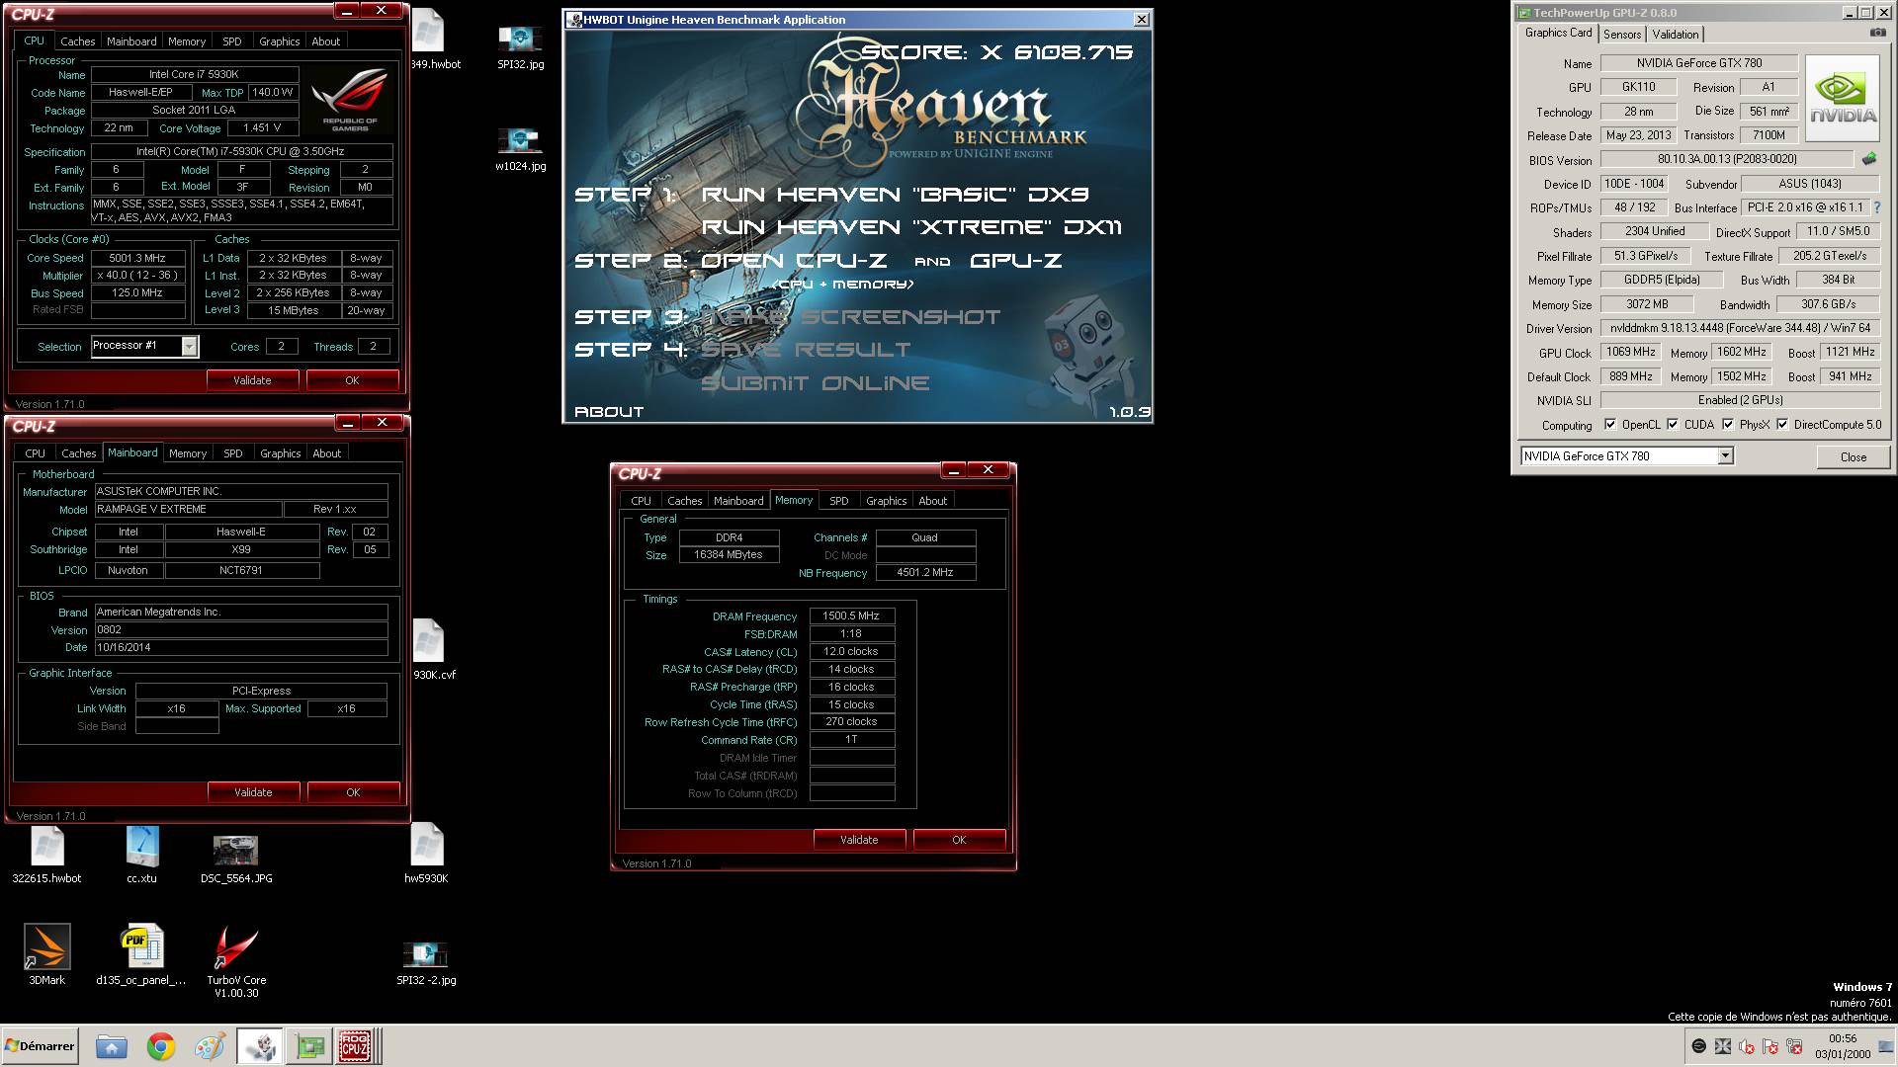The height and width of the screenshot is (1067, 1898).
Task: Select the hw5930K desktop file
Action: 426,854
